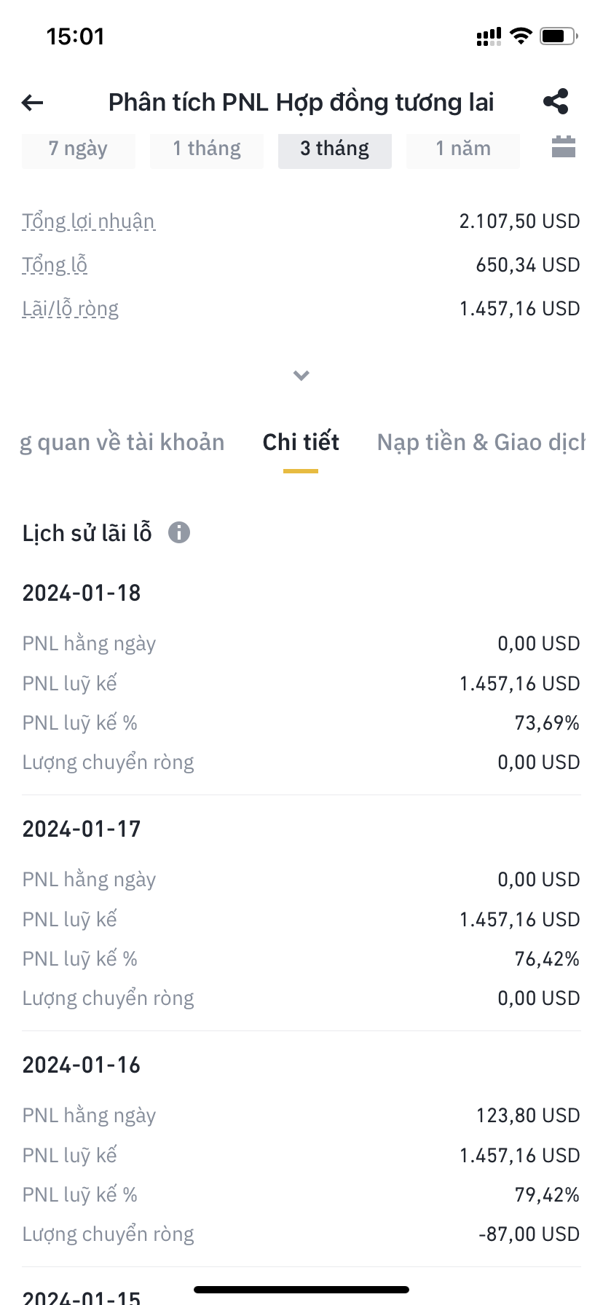Tap the Tổng lợi nhuận label
Viewport: 603px width, 1305px height.
[x=88, y=221]
